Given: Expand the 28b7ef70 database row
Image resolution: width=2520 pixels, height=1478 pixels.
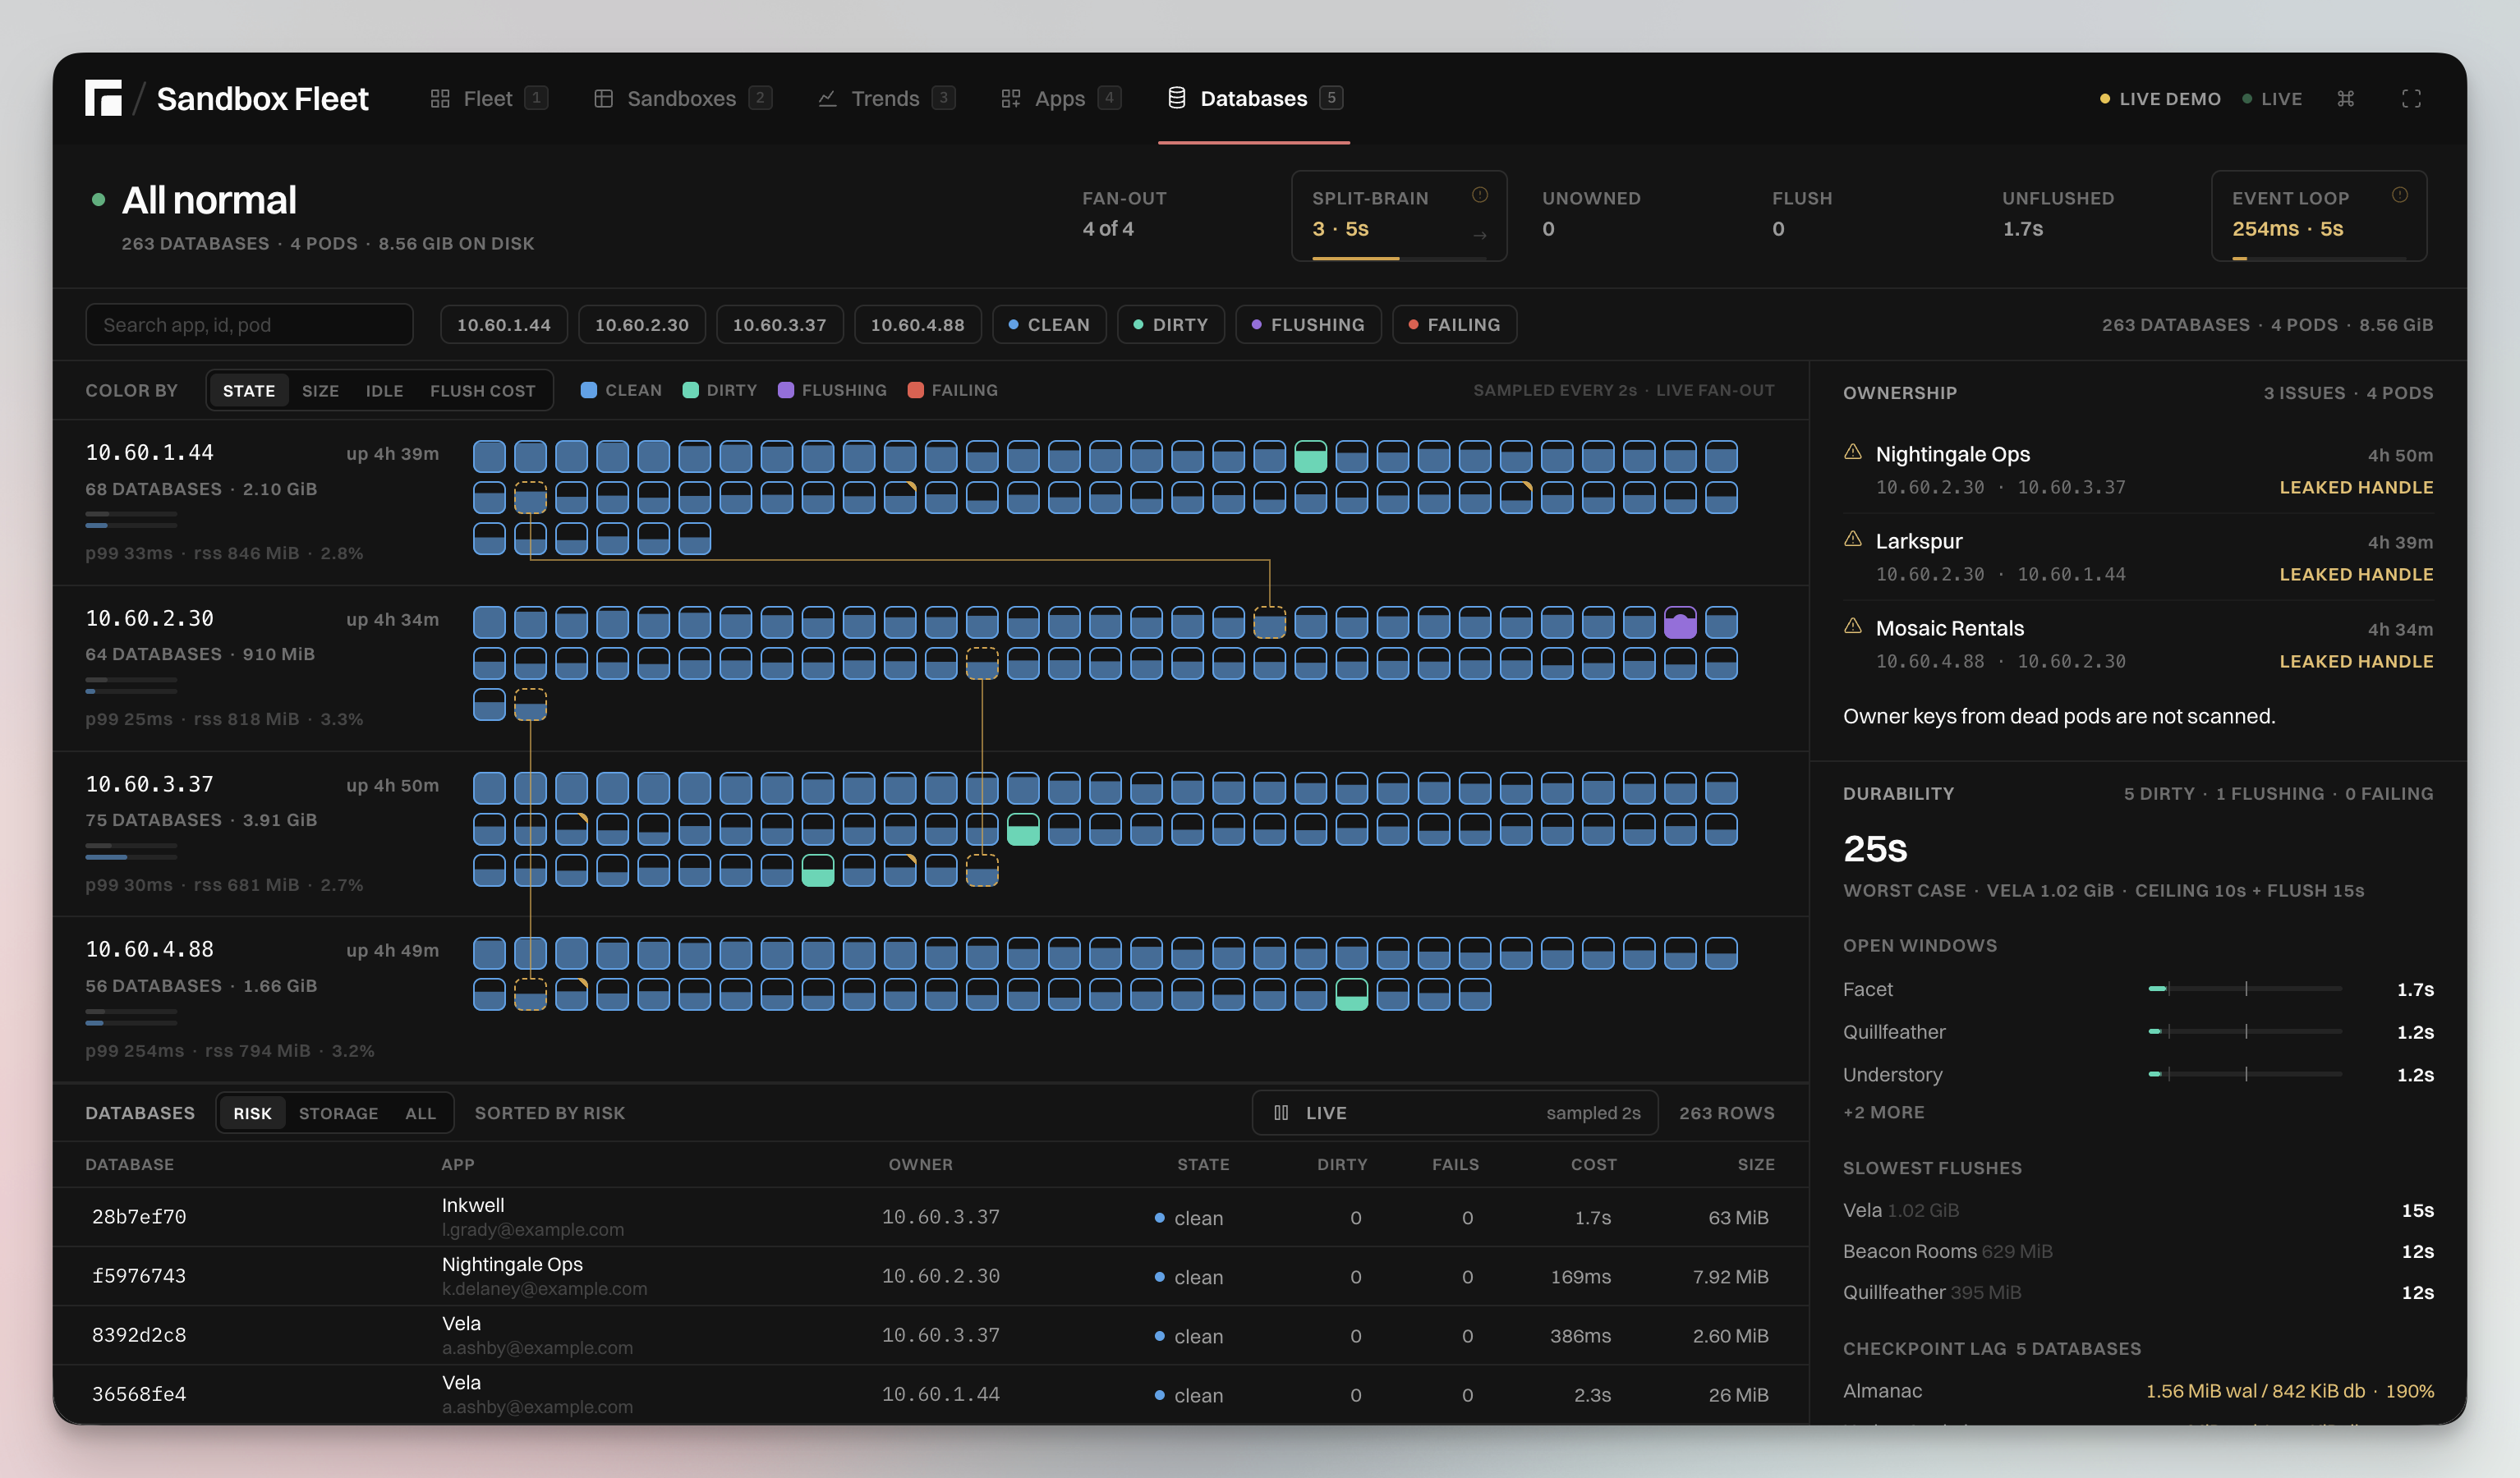Looking at the screenshot, I should pos(930,1217).
